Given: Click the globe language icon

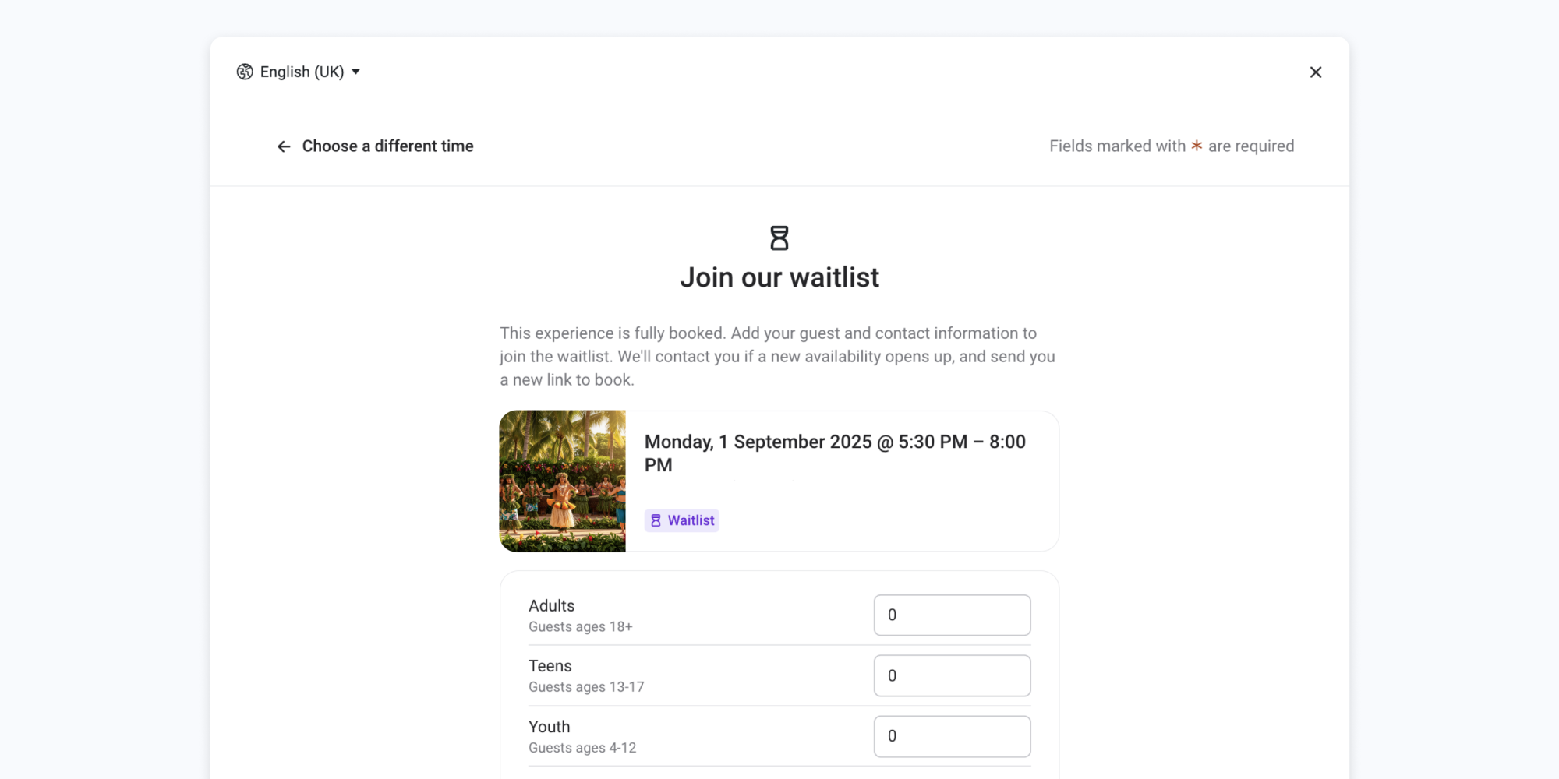Looking at the screenshot, I should 245,72.
